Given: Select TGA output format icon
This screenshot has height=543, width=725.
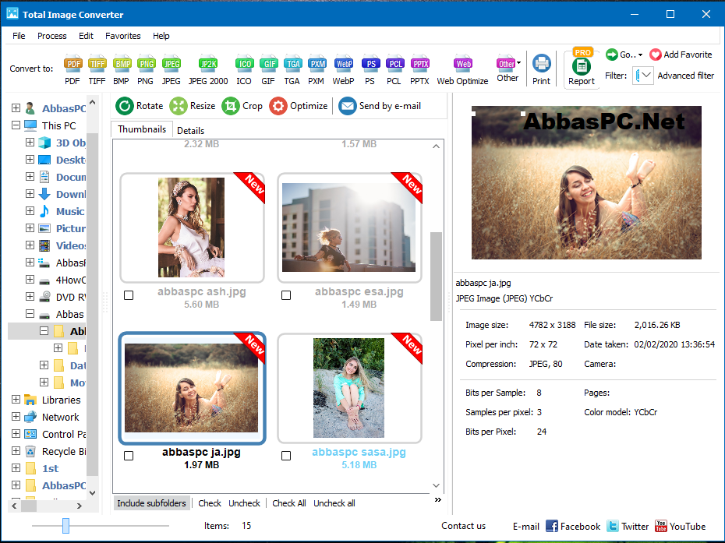Looking at the screenshot, I should click(x=292, y=64).
